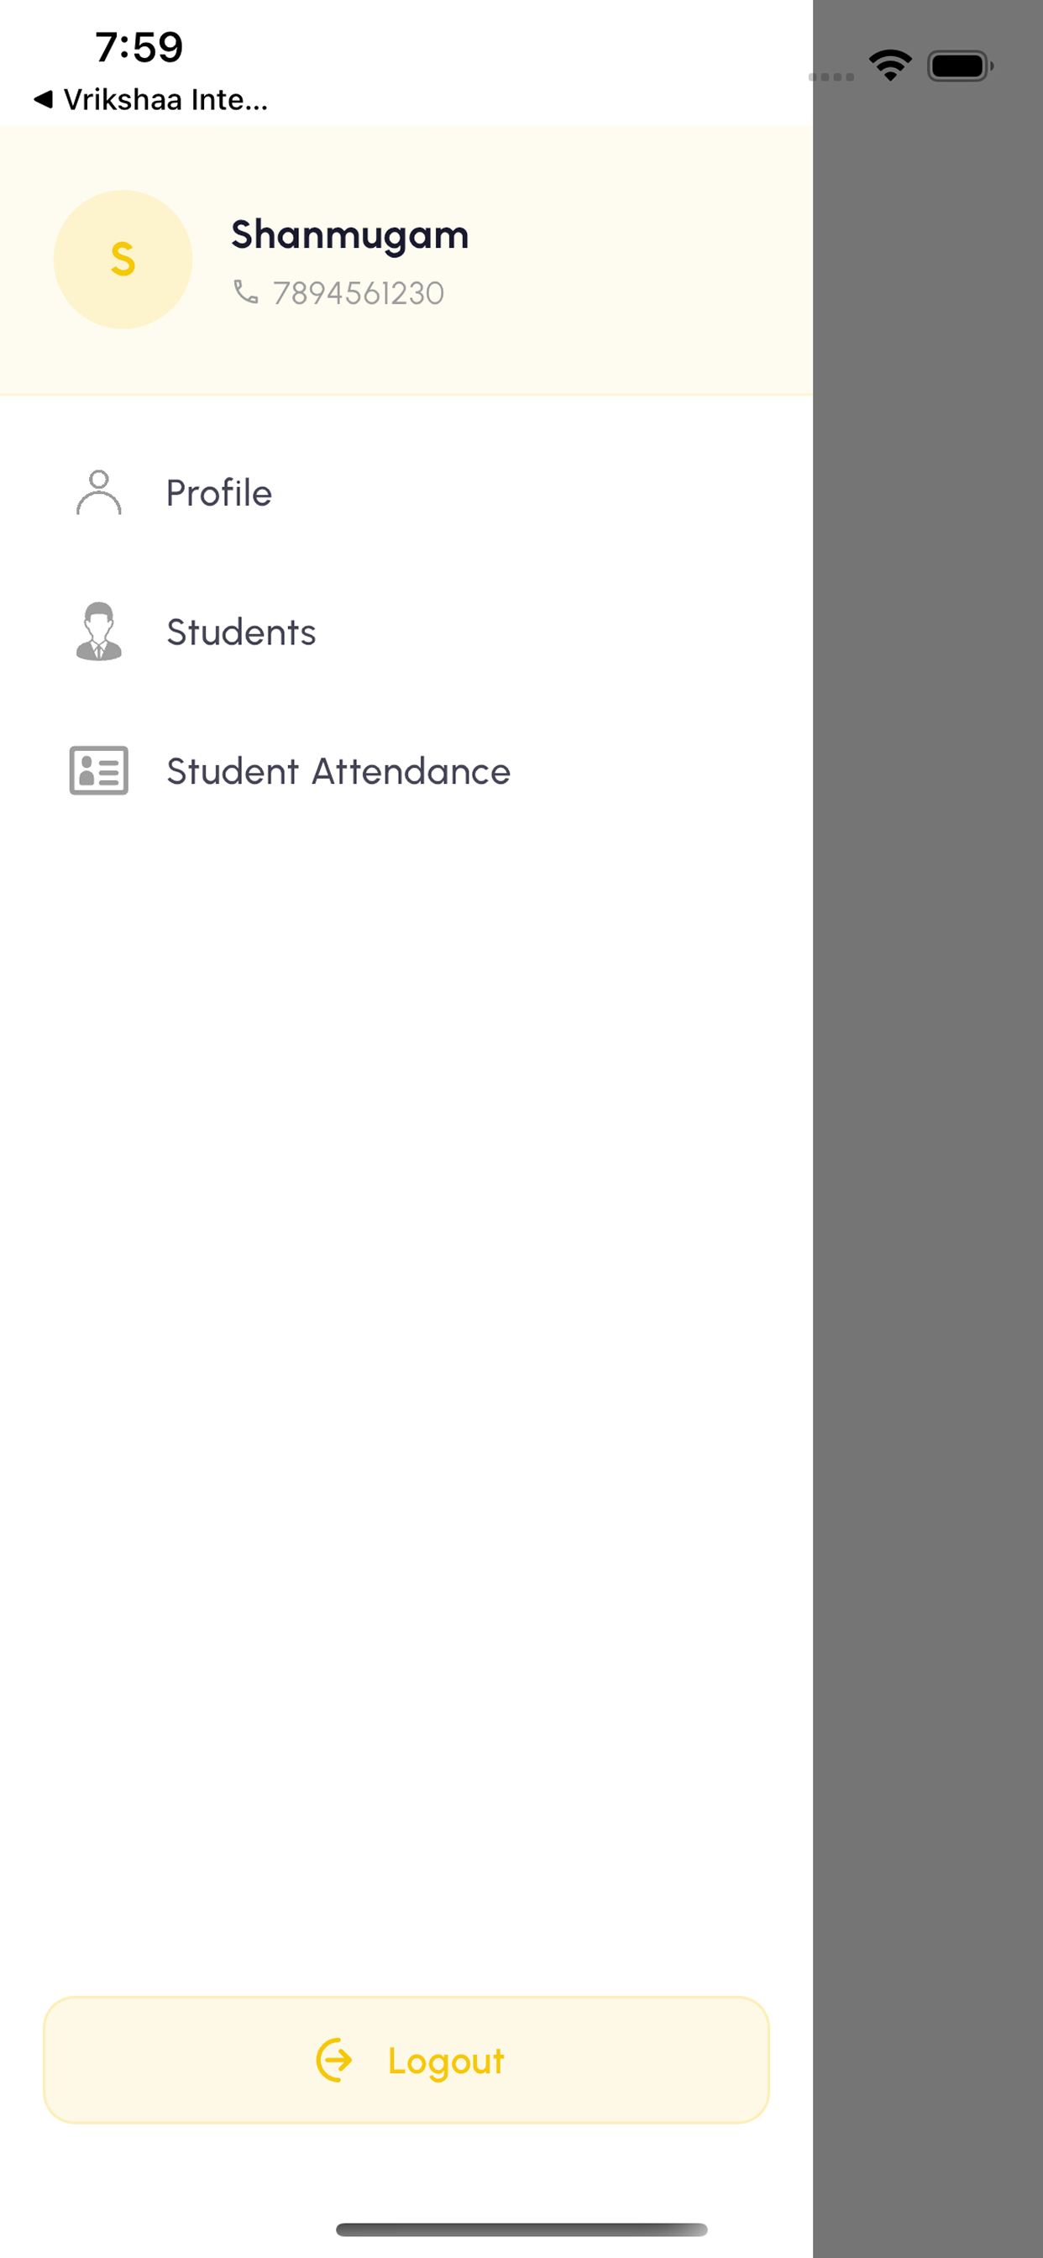Tap the yellow S avatar circle
Viewport: 1043px width, 2258px height.
(123, 260)
